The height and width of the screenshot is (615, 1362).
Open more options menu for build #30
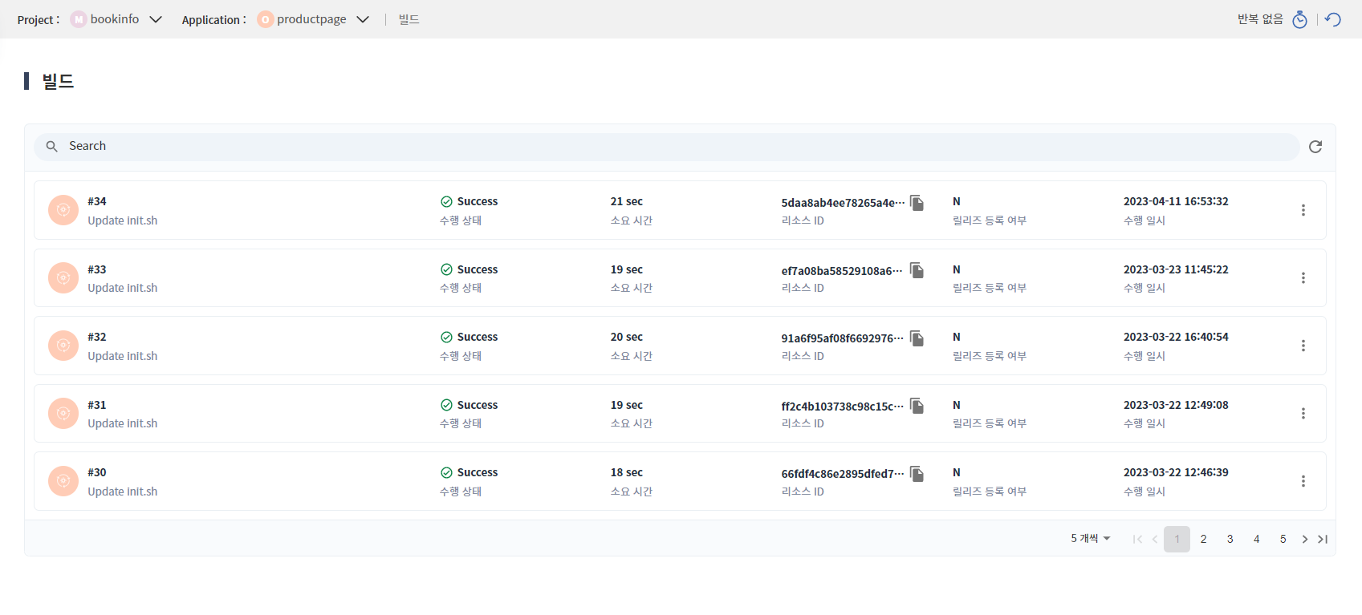tap(1303, 481)
